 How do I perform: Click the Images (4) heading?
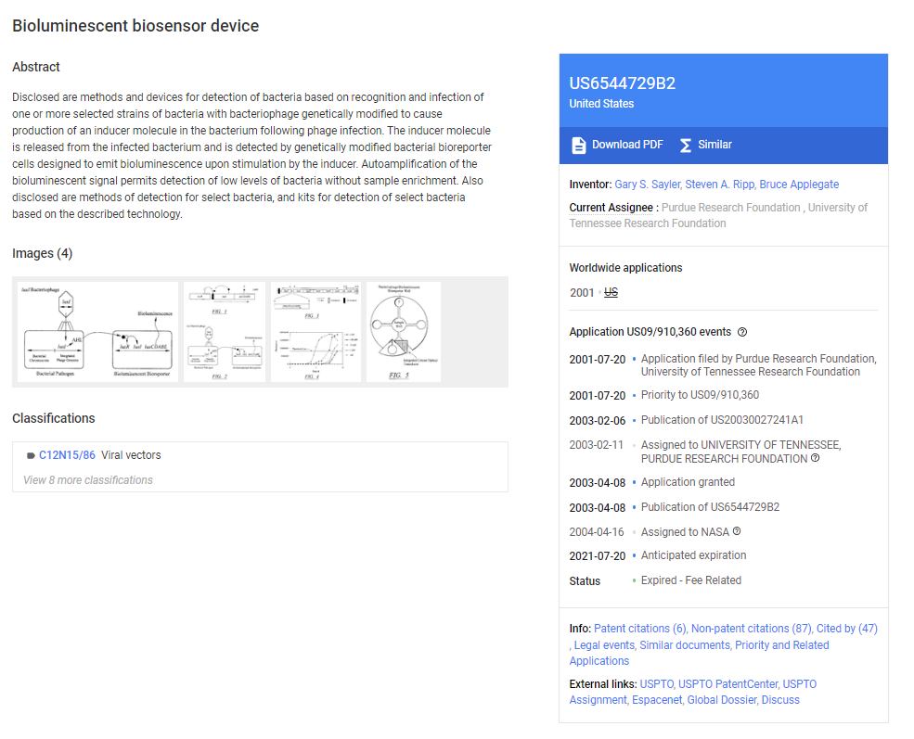pos(42,253)
